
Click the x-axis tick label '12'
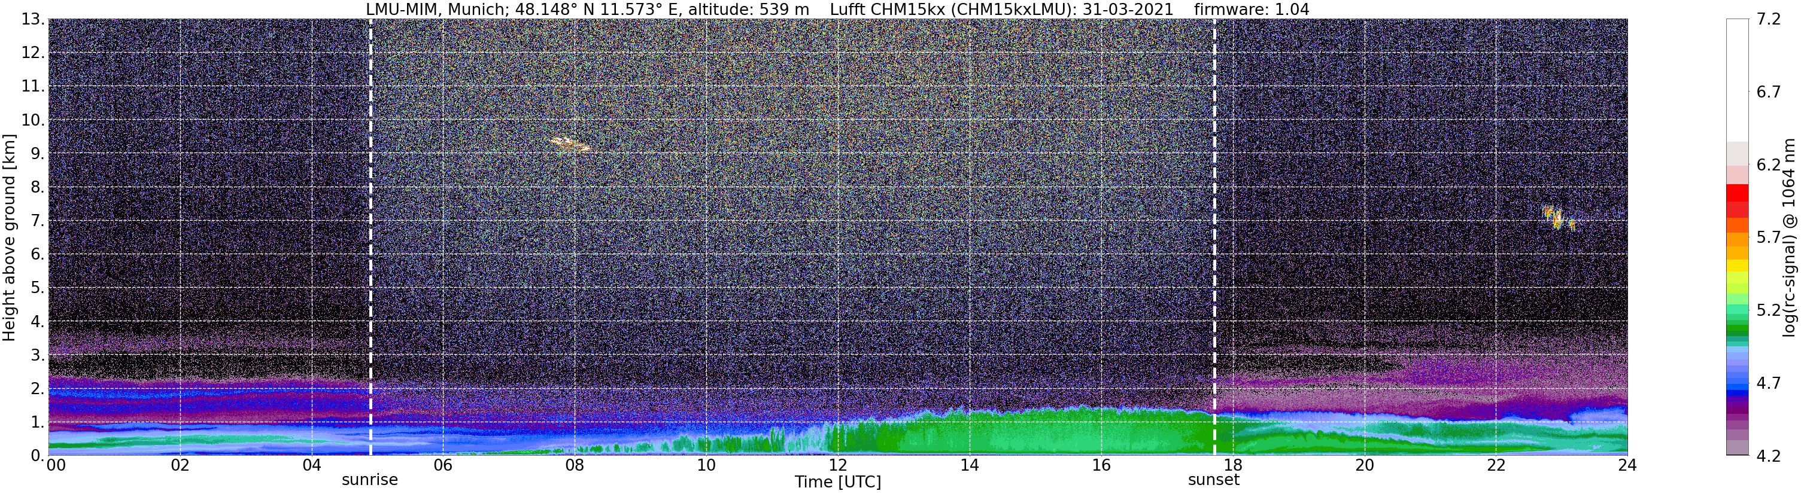tap(837, 465)
